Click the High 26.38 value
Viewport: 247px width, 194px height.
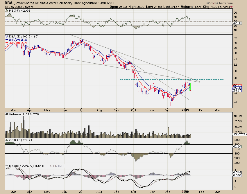click(137, 7)
